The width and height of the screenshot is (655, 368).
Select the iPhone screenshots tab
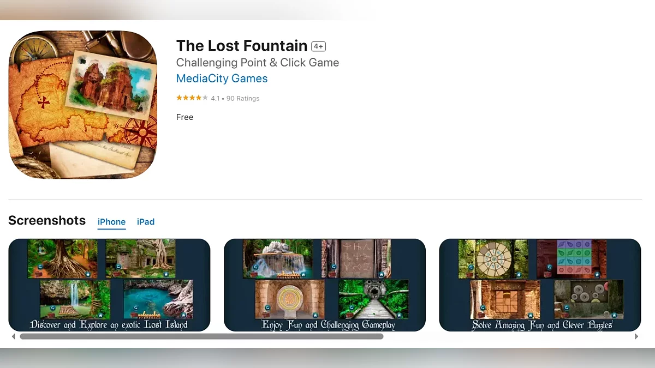coord(111,222)
